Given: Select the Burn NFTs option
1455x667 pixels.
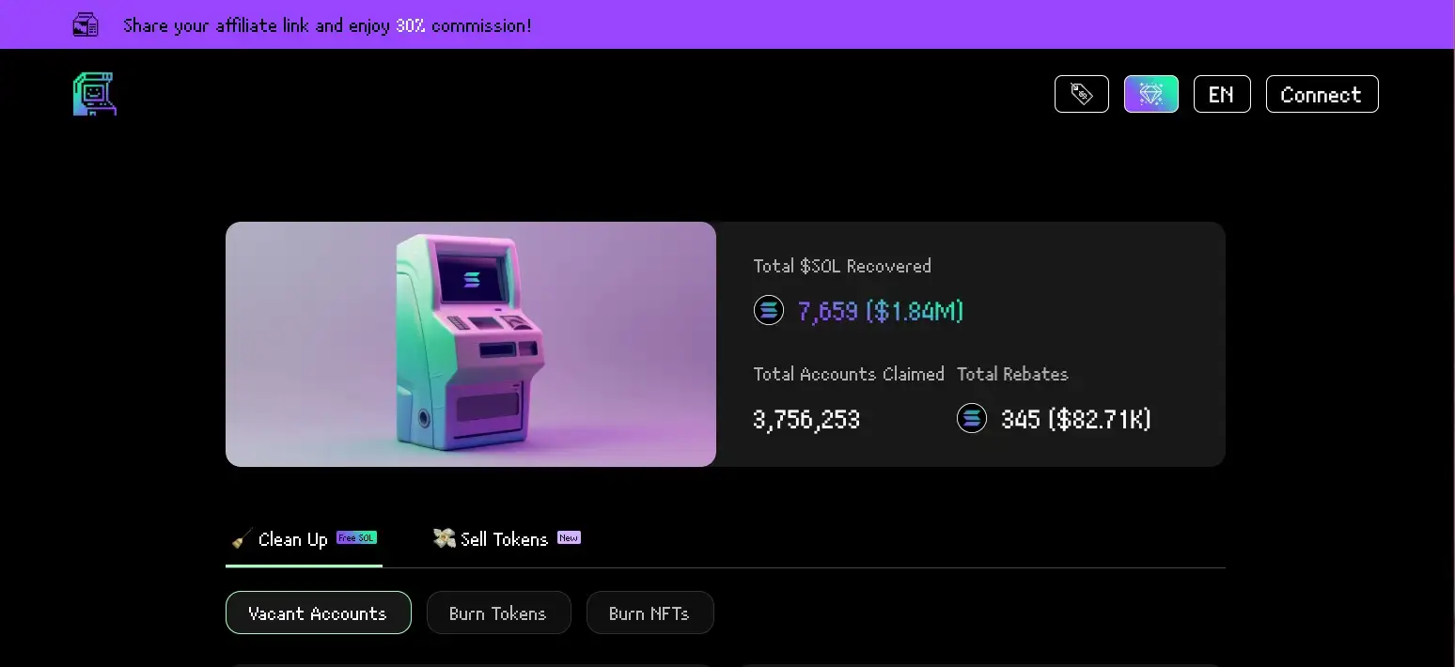Looking at the screenshot, I should (649, 613).
